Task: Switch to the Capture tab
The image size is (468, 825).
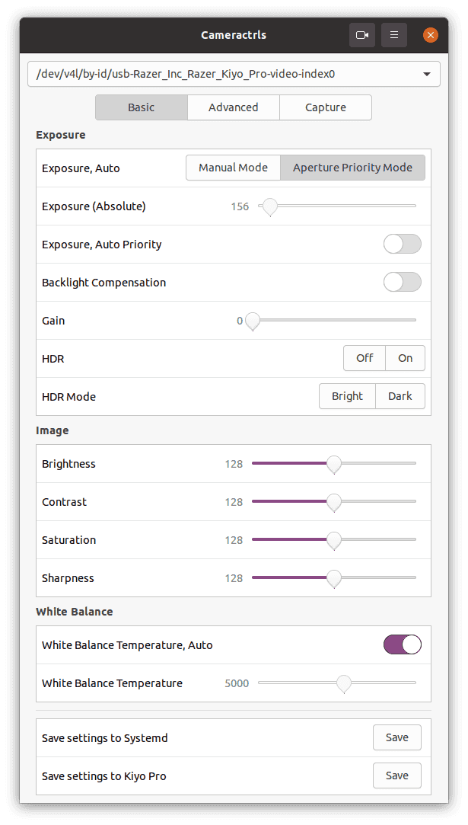Action: pos(326,107)
